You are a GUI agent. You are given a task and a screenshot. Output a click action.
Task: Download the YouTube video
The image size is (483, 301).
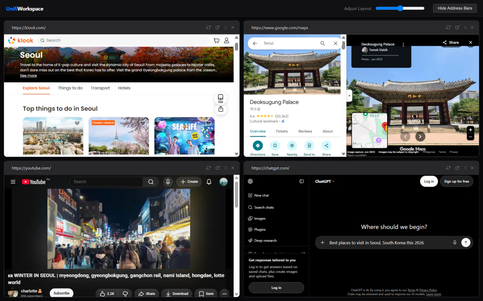pyautogui.click(x=177, y=293)
